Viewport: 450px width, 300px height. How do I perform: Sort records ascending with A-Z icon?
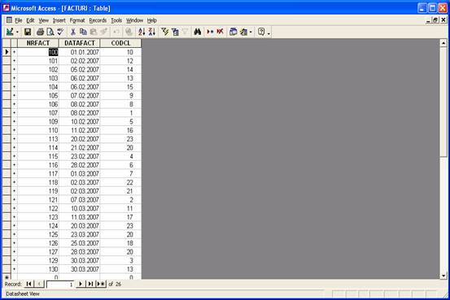point(142,32)
